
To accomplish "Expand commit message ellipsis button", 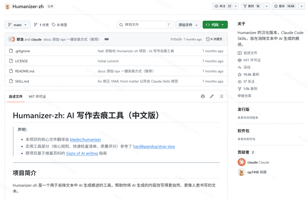I will 107,39.
